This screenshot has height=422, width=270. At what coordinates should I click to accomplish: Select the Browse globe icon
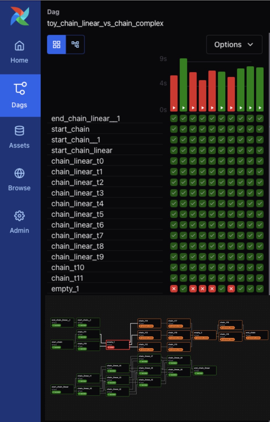(x=19, y=173)
